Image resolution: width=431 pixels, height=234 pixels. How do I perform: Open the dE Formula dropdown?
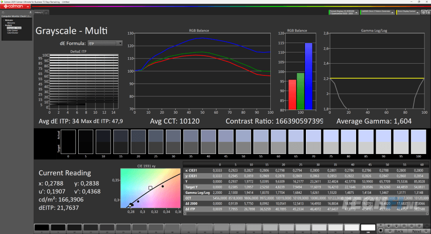click(105, 44)
